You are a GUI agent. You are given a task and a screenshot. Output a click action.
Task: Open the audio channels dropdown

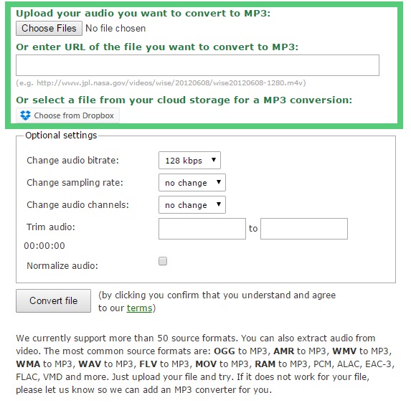(192, 204)
